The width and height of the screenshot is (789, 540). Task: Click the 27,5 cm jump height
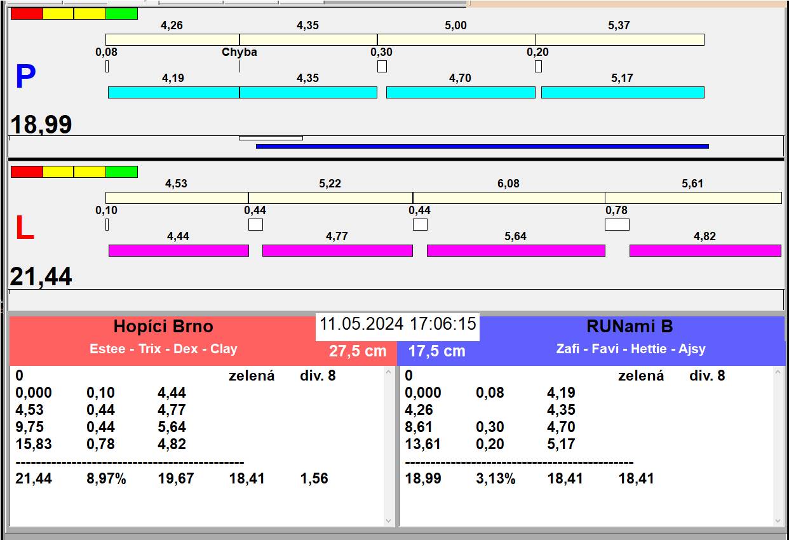(358, 351)
